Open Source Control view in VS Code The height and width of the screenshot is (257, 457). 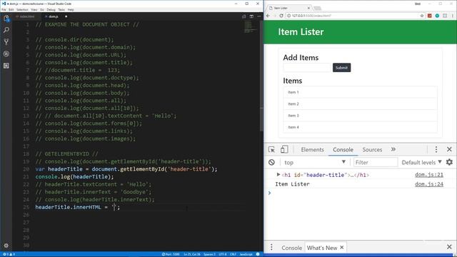[x=6, y=42]
